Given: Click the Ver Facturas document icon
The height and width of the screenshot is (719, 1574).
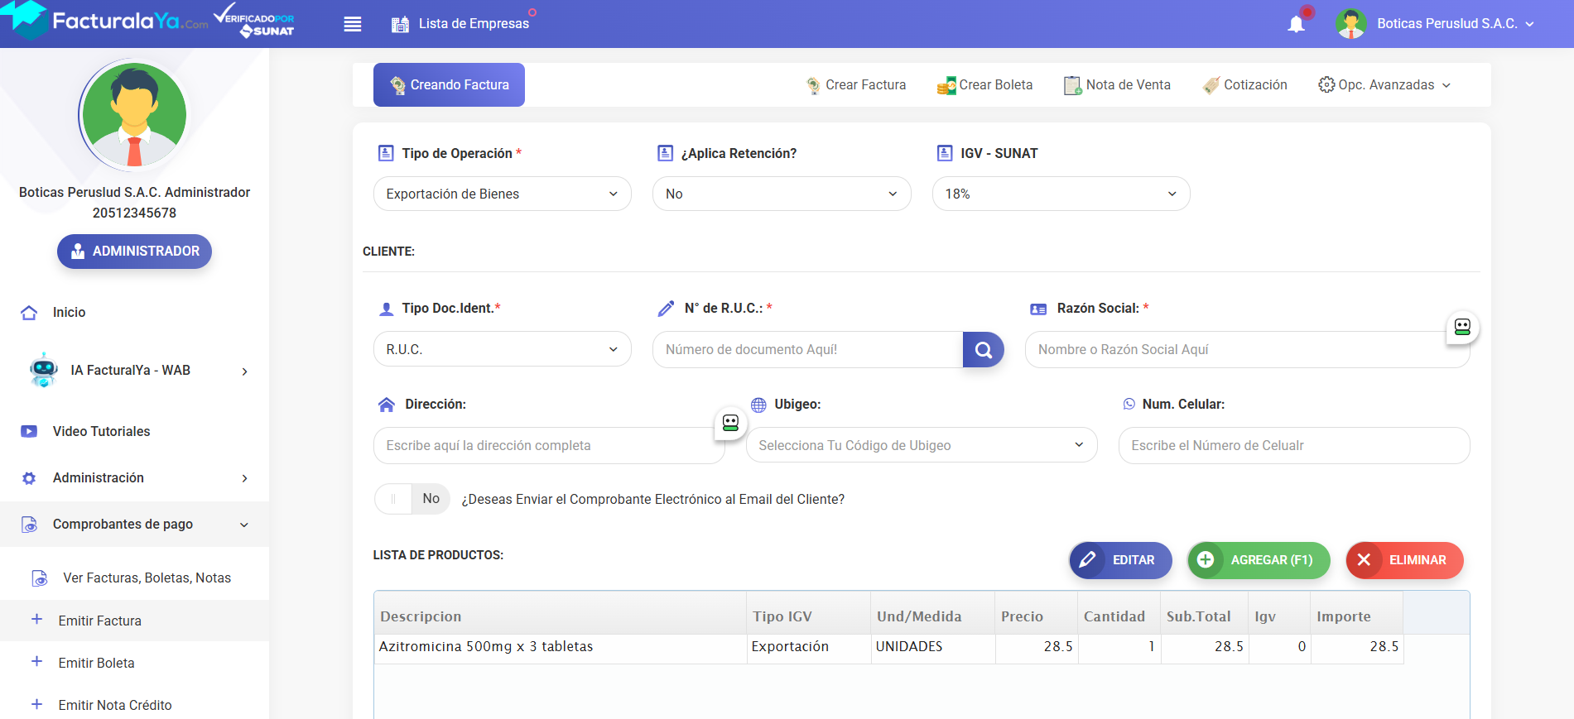Looking at the screenshot, I should [39, 578].
